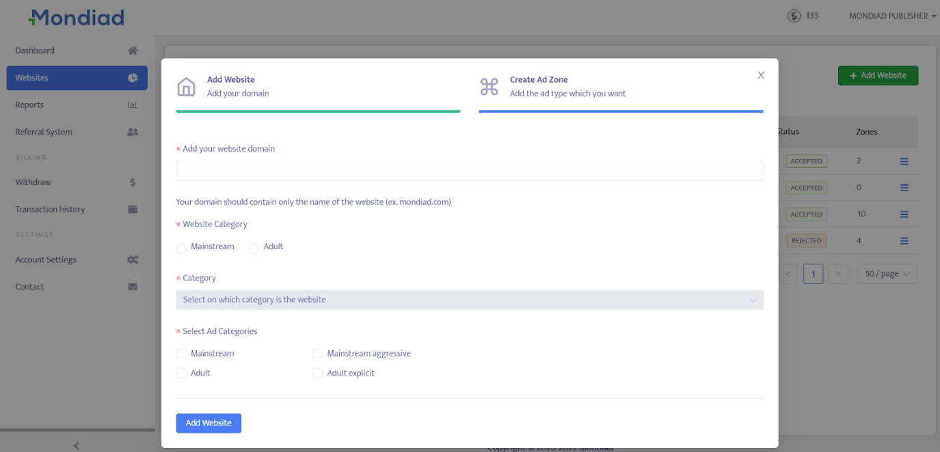Submit the blue Add Website button
The width and height of the screenshot is (940, 452).
pyautogui.click(x=209, y=423)
